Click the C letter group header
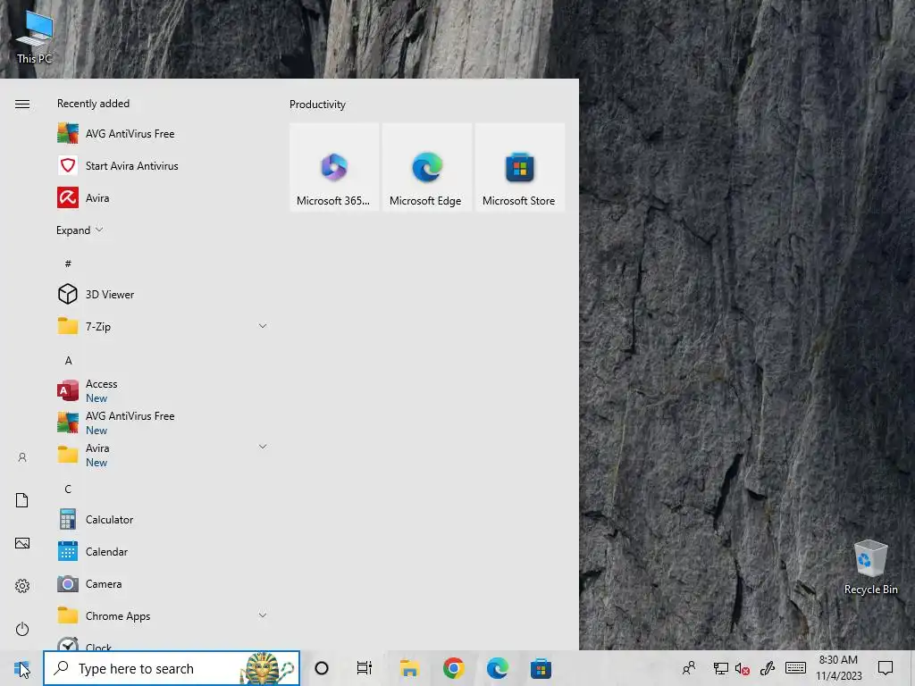 (68, 489)
